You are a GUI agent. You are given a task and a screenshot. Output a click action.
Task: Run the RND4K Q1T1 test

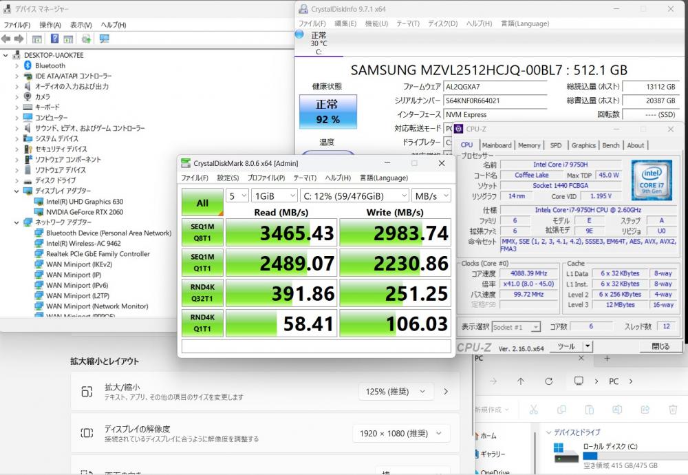(202, 323)
